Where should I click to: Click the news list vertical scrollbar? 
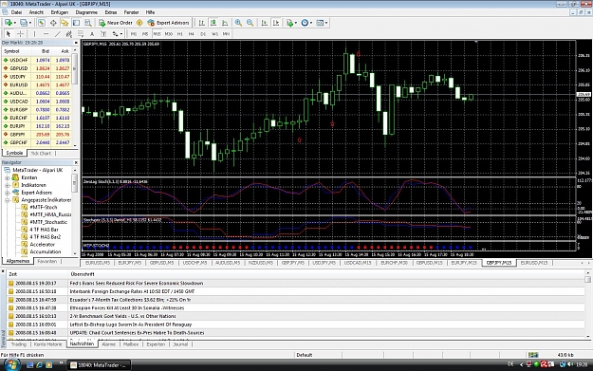pyautogui.click(x=587, y=304)
